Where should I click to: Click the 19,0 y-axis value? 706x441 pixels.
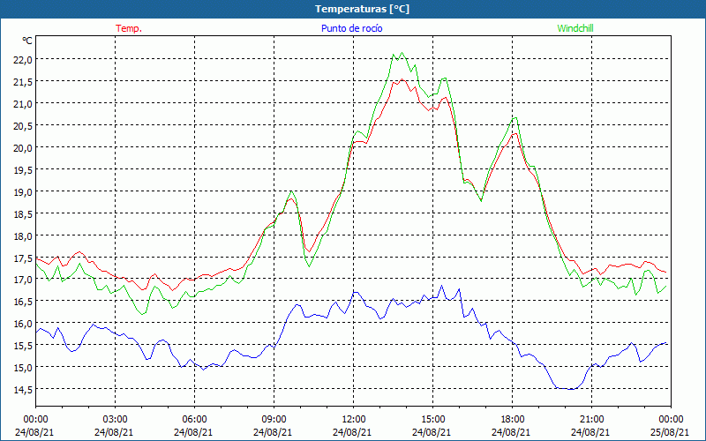click(23, 191)
